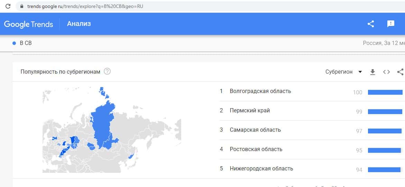Click the embed code icon
The height and width of the screenshot is (187, 405).
pyautogui.click(x=386, y=72)
